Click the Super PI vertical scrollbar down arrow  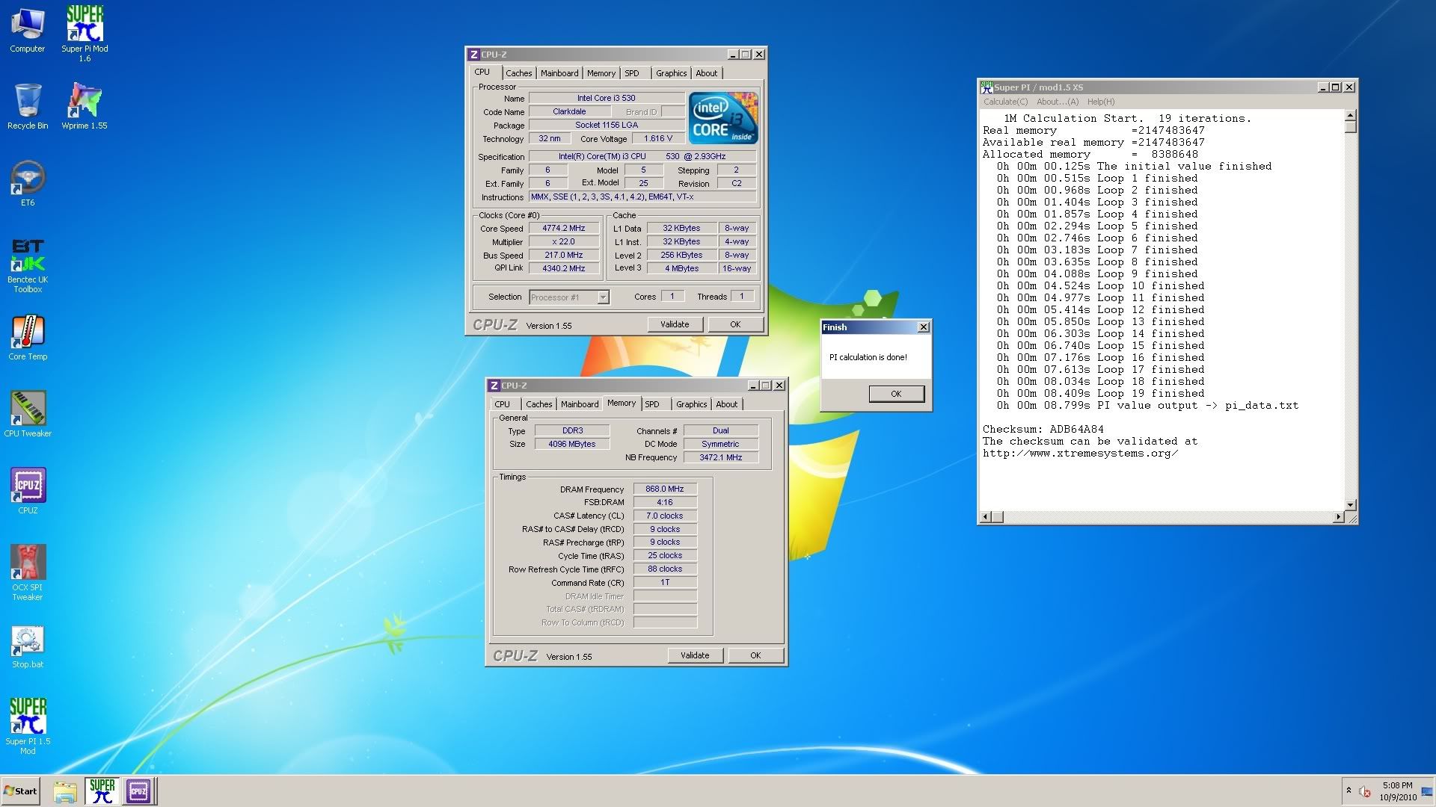[x=1351, y=505]
